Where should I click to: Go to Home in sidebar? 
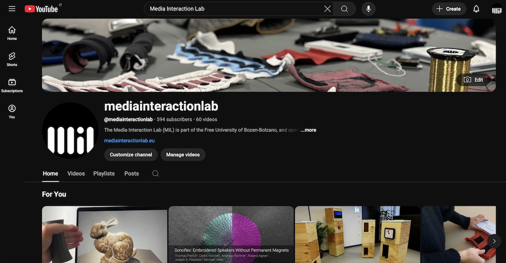point(12,33)
